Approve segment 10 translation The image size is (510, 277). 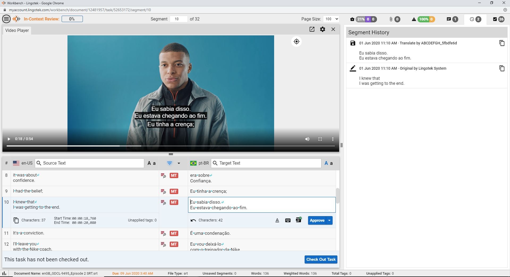tap(317, 220)
